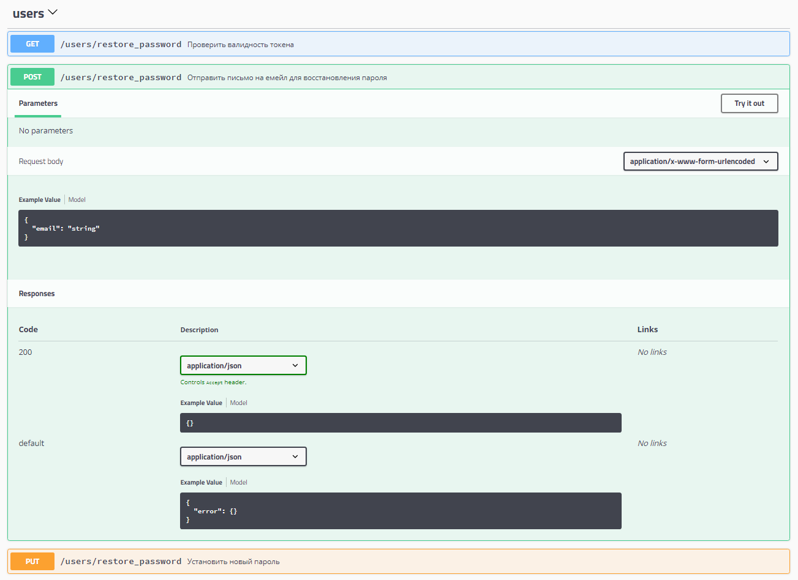Show Model for the default response
This screenshot has width=798, height=580.
click(239, 483)
